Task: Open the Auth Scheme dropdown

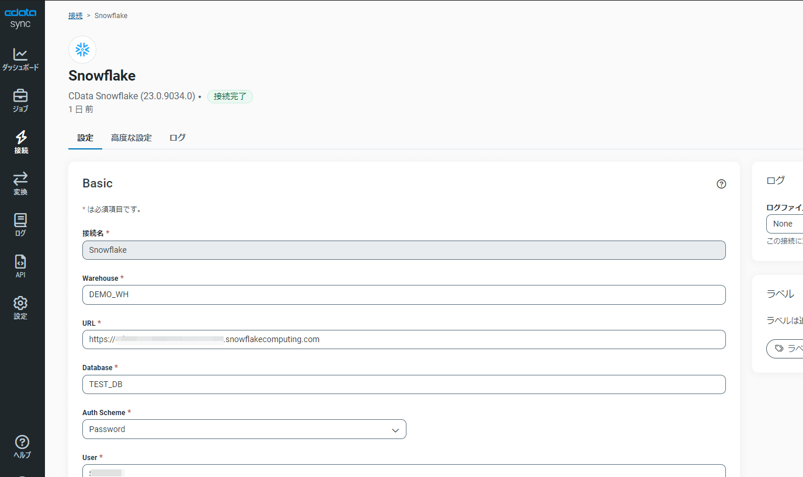Action: [x=244, y=429]
